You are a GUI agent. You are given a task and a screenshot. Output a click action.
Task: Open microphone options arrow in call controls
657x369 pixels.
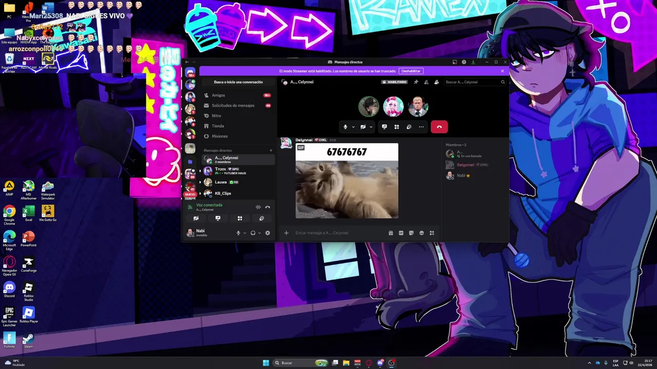353,127
